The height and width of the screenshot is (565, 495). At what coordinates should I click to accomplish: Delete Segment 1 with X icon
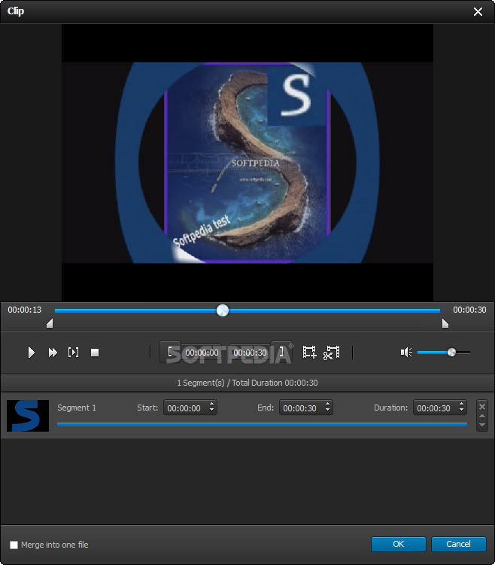[482, 407]
